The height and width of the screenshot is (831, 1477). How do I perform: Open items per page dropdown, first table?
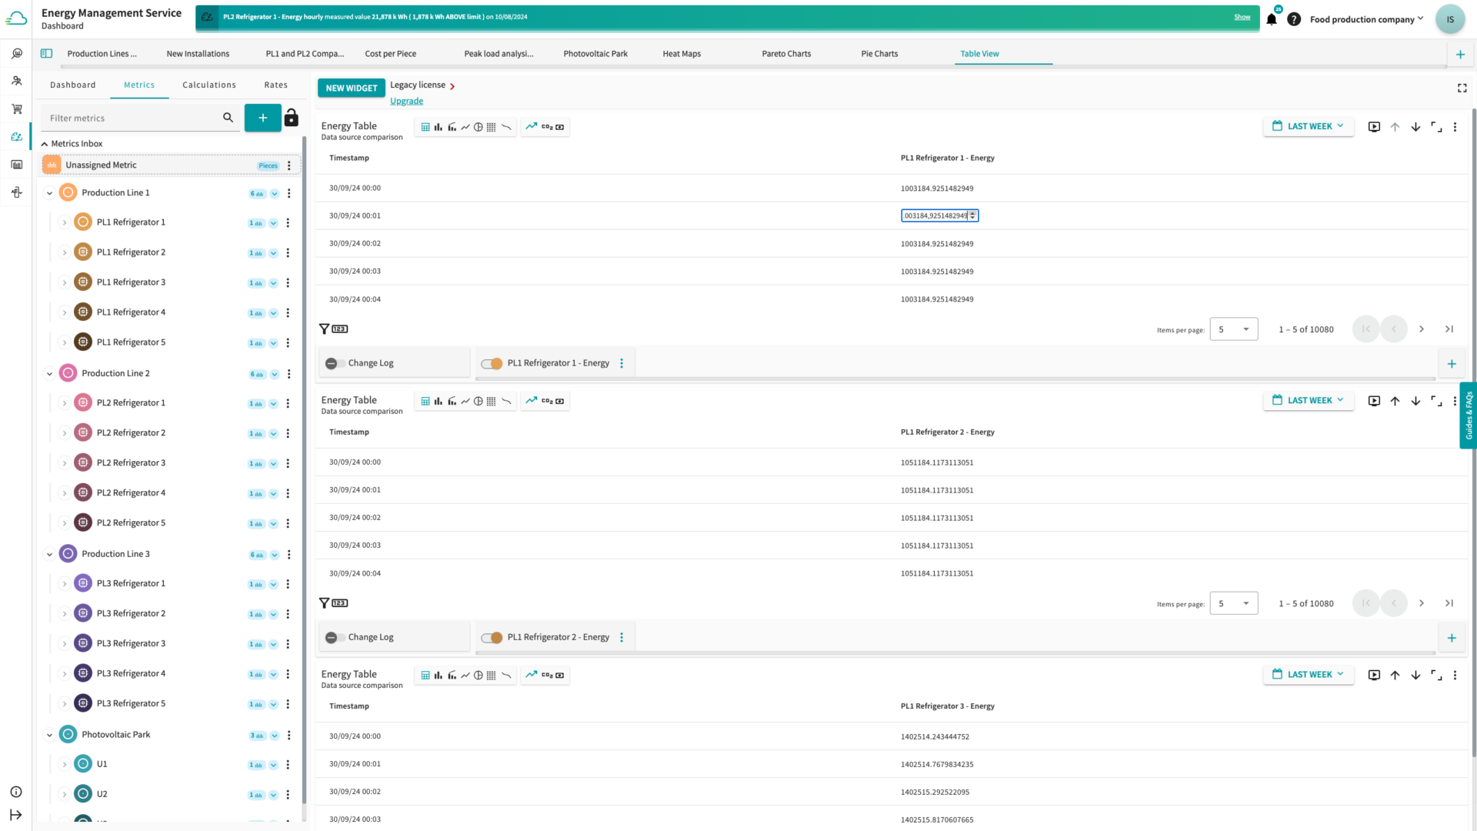click(1233, 329)
